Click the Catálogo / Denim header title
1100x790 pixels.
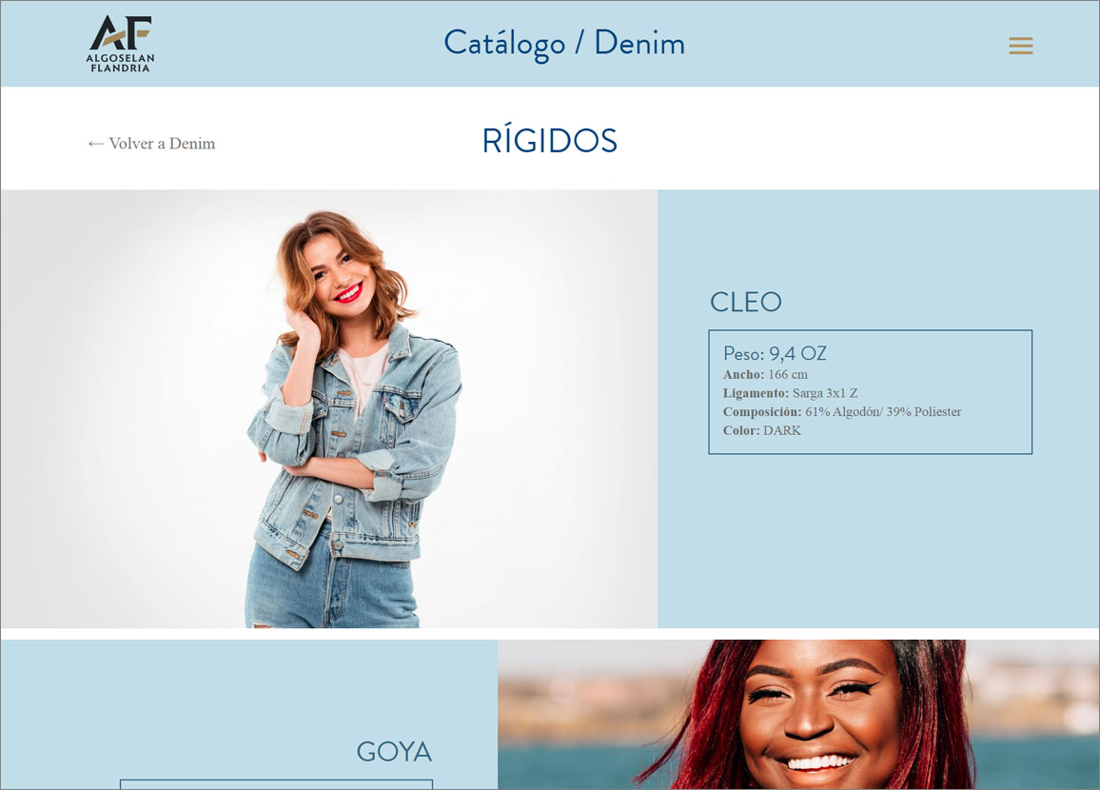pyautogui.click(x=564, y=44)
